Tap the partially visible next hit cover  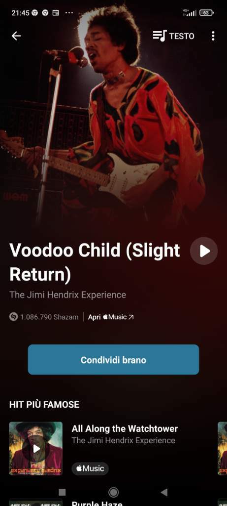223,448
